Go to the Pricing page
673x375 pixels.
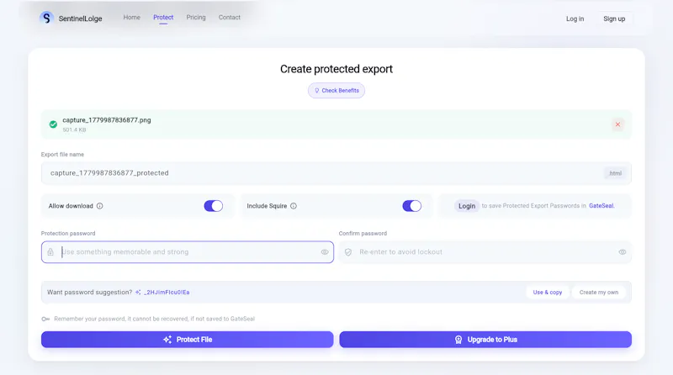click(x=196, y=18)
